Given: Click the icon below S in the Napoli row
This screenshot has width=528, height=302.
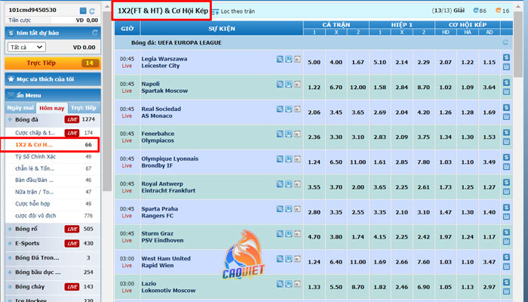Looking at the screenshot, I should point(506,91).
